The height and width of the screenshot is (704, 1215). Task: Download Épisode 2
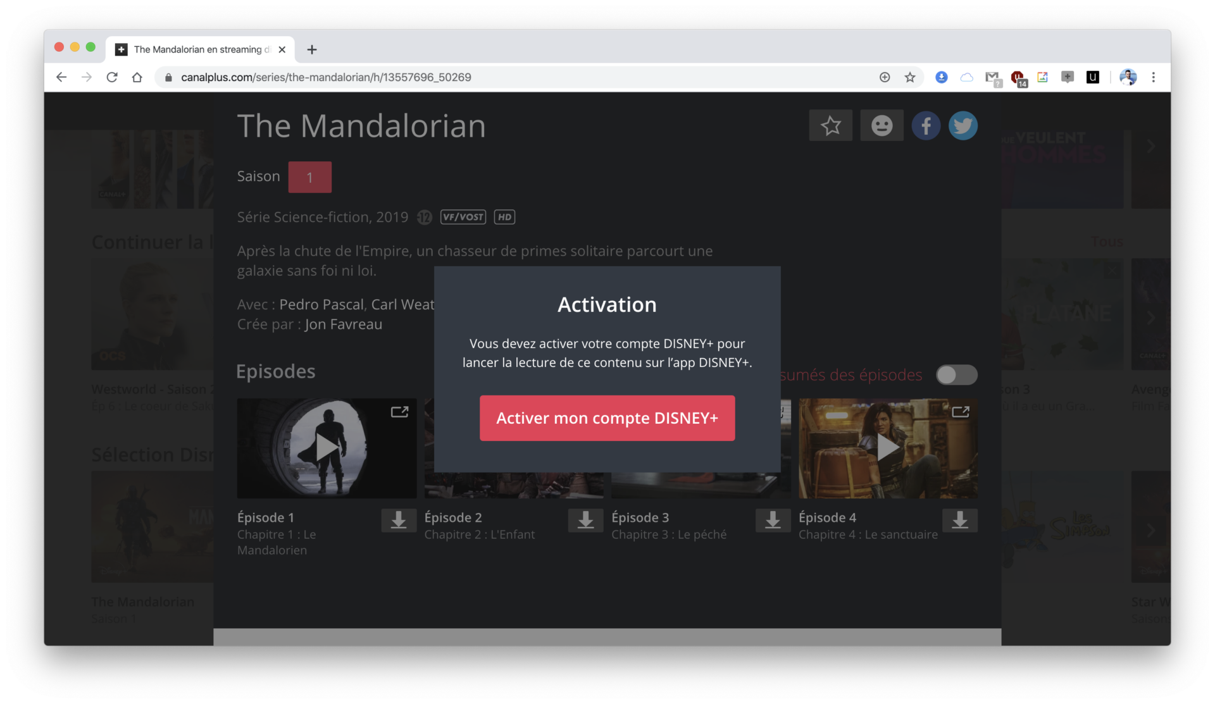point(585,520)
